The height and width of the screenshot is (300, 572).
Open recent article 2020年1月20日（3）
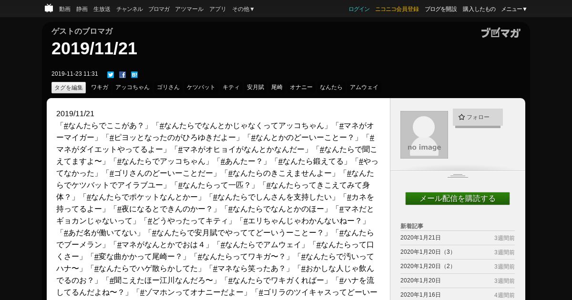tap(428, 252)
